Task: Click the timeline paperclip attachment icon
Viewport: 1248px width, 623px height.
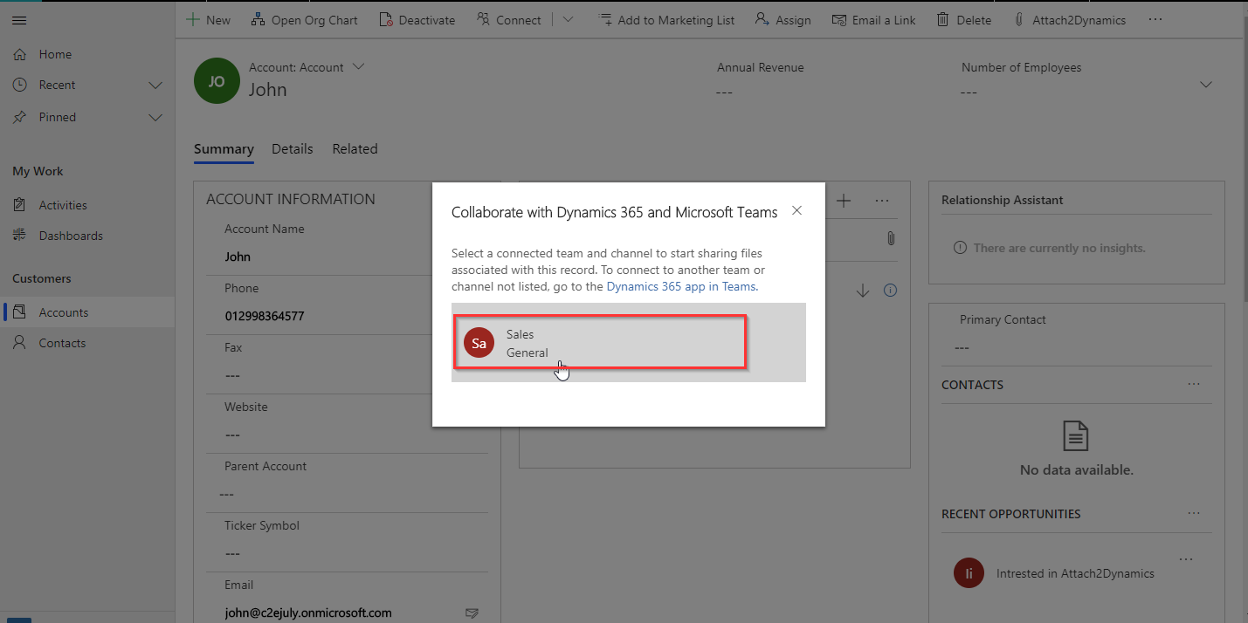Action: 890,238
